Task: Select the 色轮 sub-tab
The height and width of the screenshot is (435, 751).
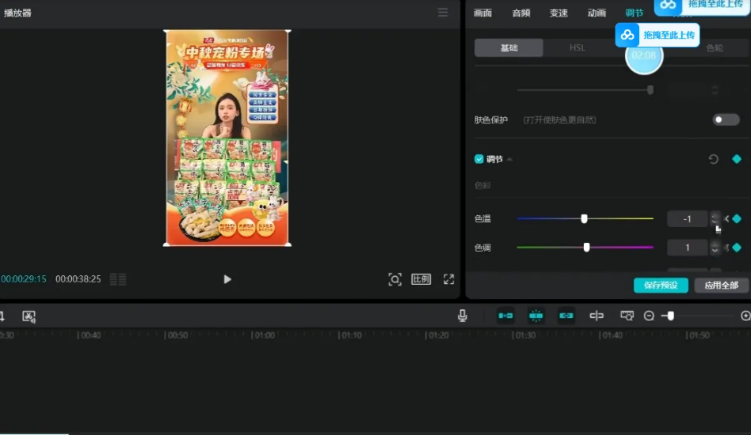Action: [714, 47]
